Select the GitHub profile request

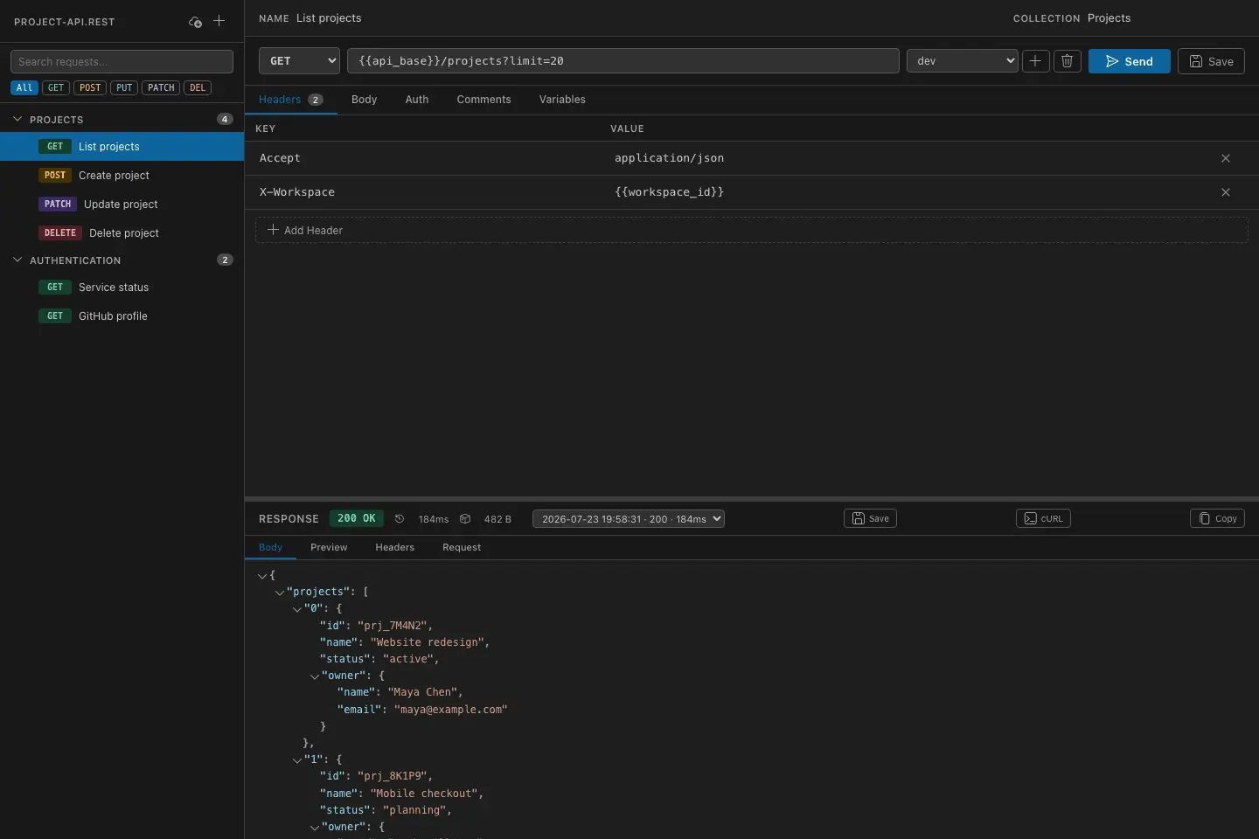[x=122, y=316]
